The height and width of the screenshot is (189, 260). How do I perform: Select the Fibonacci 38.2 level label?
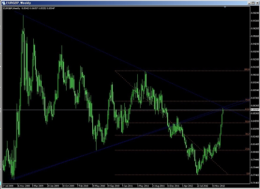pos(247,134)
